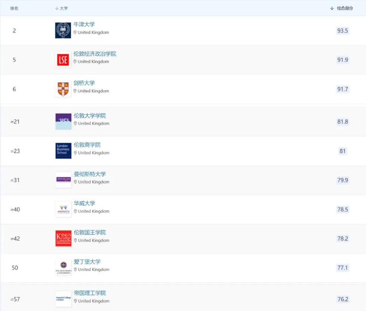
Task: Click location pin icon under 华威大学
Action: (x=75, y=211)
